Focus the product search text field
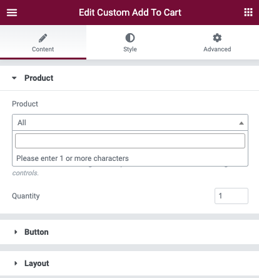259x278 pixels. [130, 141]
